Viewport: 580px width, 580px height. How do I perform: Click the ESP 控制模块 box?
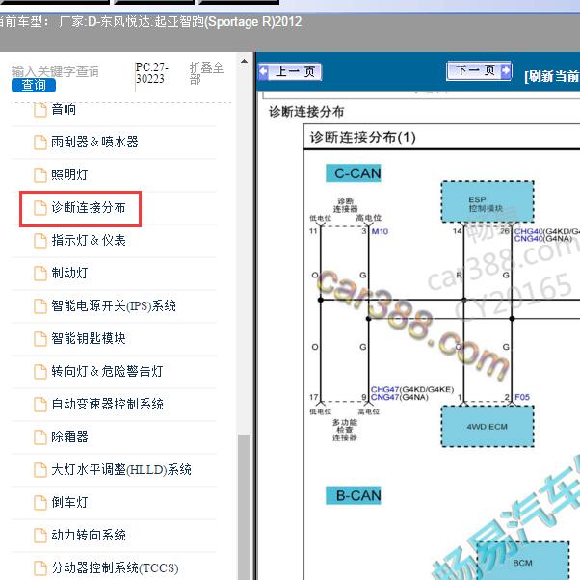(x=488, y=202)
